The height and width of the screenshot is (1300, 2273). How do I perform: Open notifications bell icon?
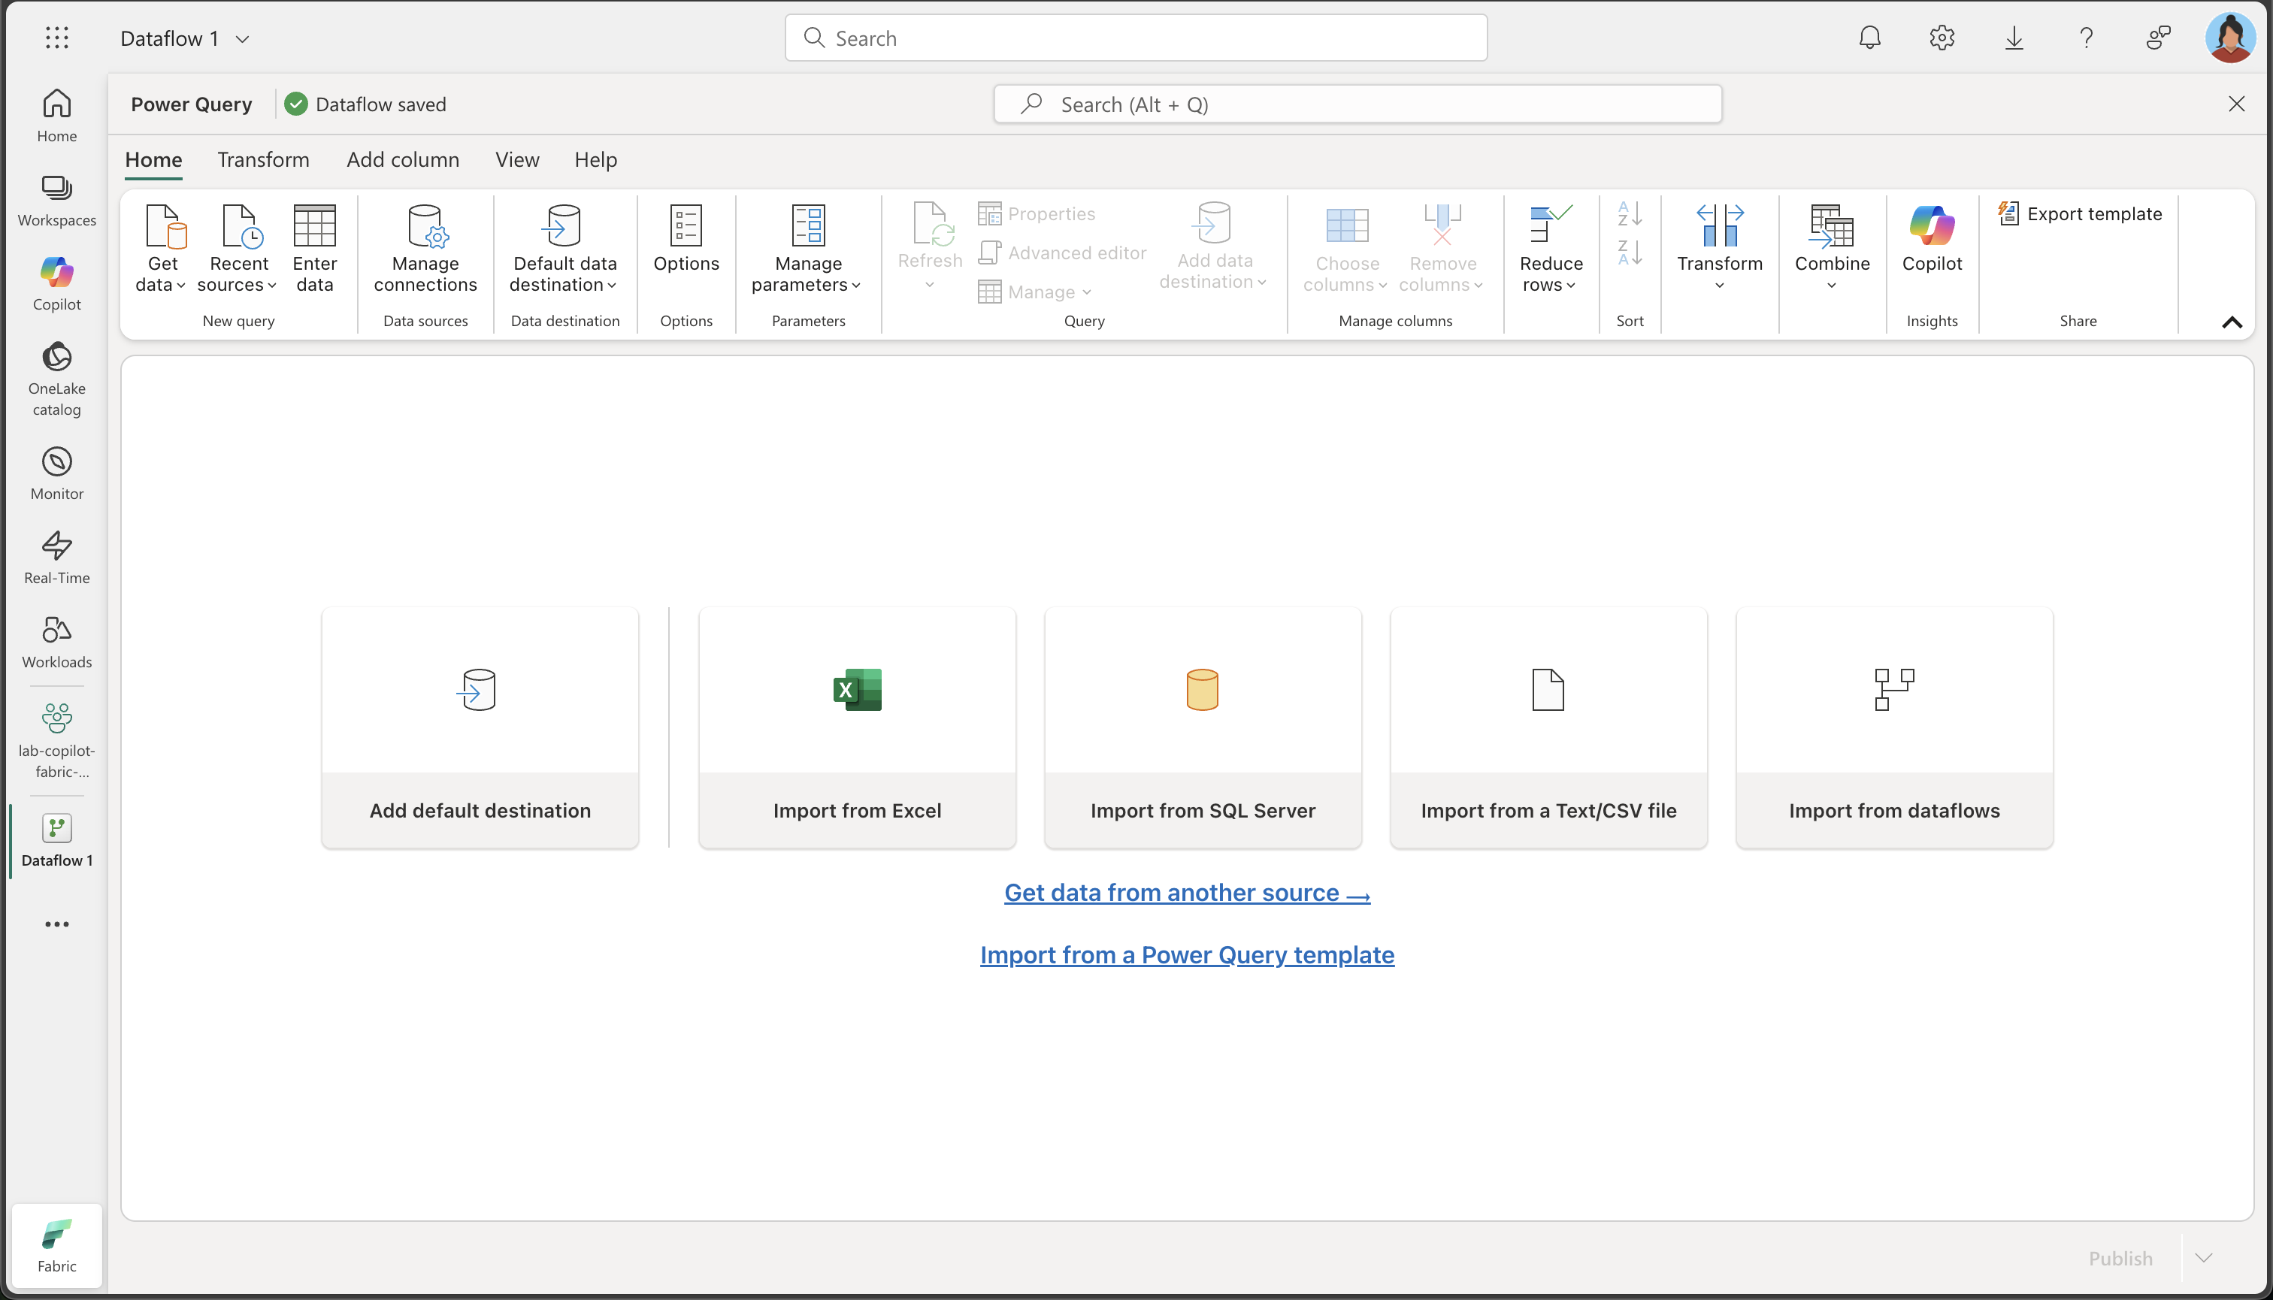(x=1869, y=38)
